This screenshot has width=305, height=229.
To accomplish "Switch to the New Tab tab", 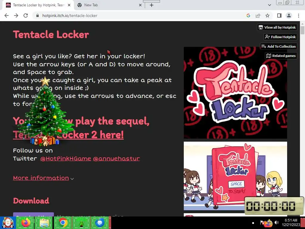I will pos(109,5).
